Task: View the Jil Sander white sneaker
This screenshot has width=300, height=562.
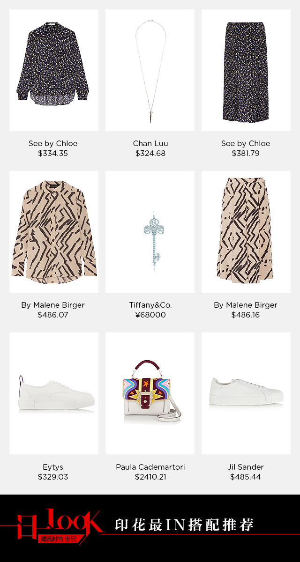Action: point(246,393)
